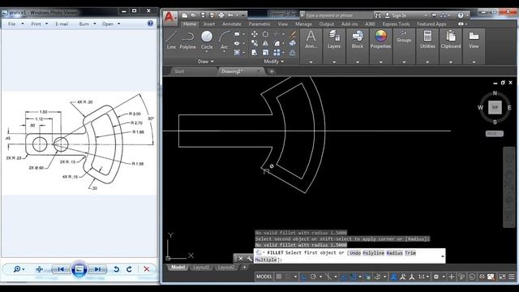Toggle object snap tracking in status bar
Viewport: 519px width, 292px height.
(x=344, y=277)
